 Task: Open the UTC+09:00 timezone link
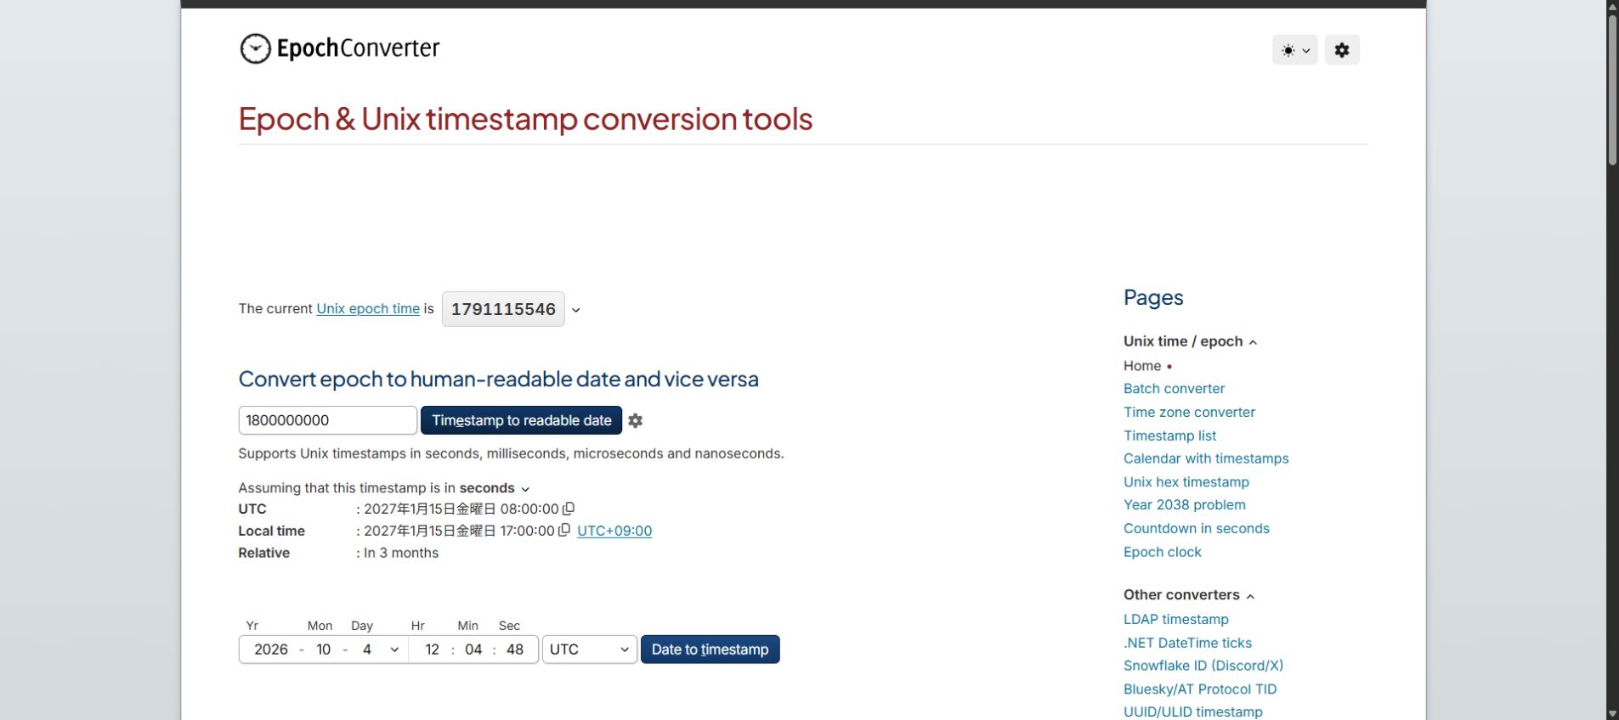614,531
